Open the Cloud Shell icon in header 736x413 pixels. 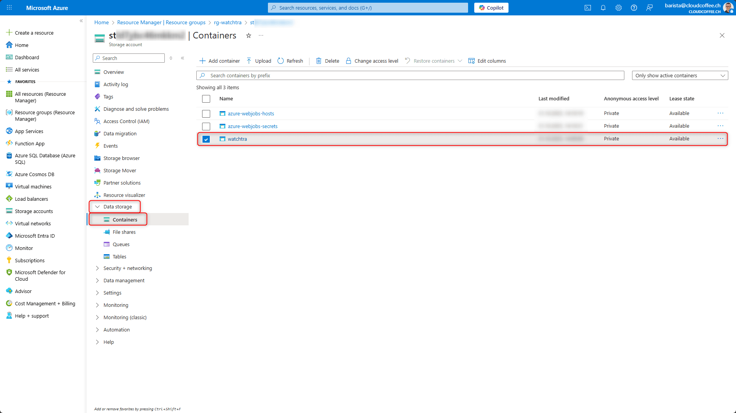587,8
